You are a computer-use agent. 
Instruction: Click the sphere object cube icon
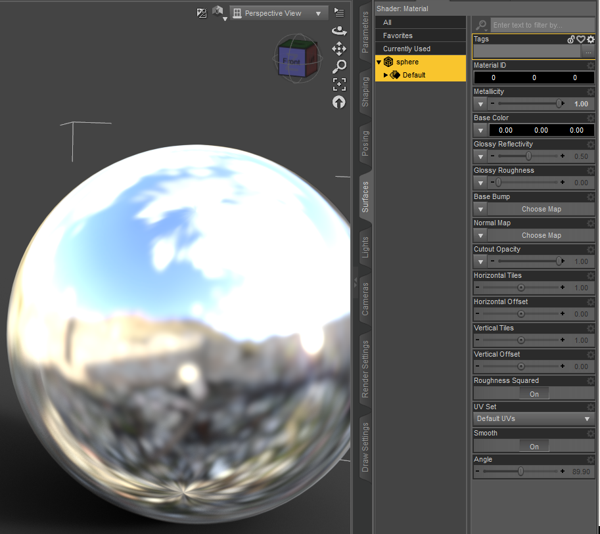tap(388, 62)
